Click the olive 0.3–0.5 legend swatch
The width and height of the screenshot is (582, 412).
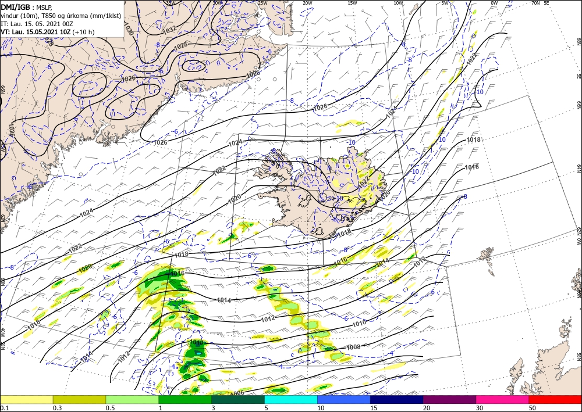pos(79,399)
